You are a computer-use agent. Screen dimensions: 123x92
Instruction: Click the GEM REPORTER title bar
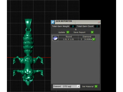tap(76, 22)
